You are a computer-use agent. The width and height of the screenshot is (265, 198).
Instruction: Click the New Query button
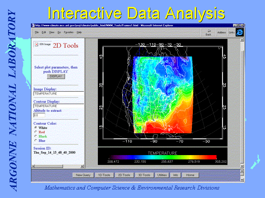tap(83, 175)
